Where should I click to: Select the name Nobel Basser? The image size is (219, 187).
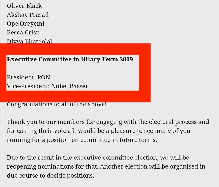[x=70, y=86]
